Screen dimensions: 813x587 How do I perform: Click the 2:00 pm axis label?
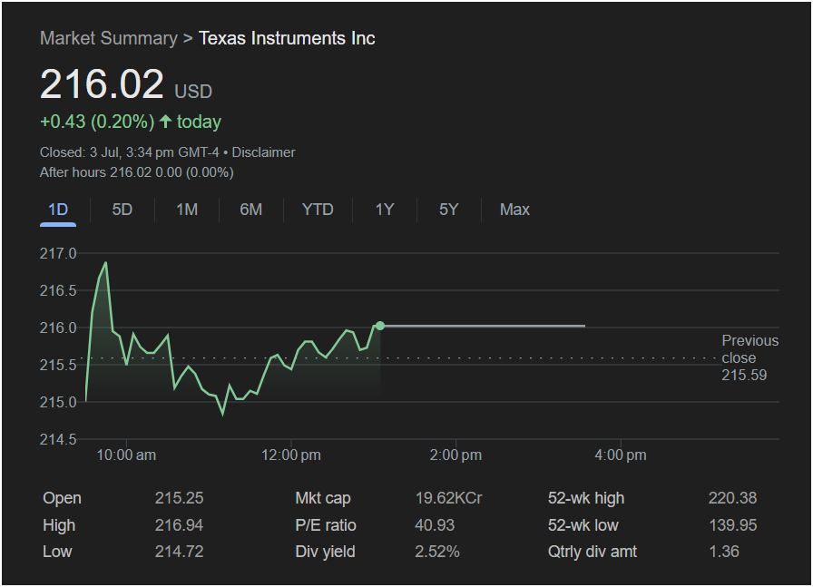(455, 455)
